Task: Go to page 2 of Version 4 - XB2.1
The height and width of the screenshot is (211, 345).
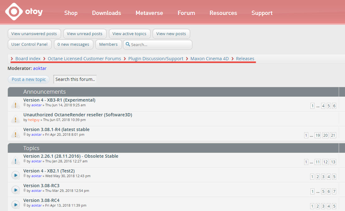Action: click(317, 177)
